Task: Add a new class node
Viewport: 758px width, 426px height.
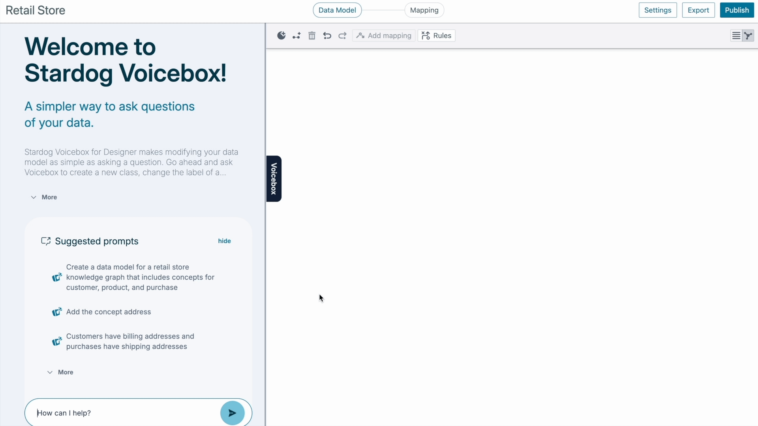Action: pyautogui.click(x=281, y=35)
